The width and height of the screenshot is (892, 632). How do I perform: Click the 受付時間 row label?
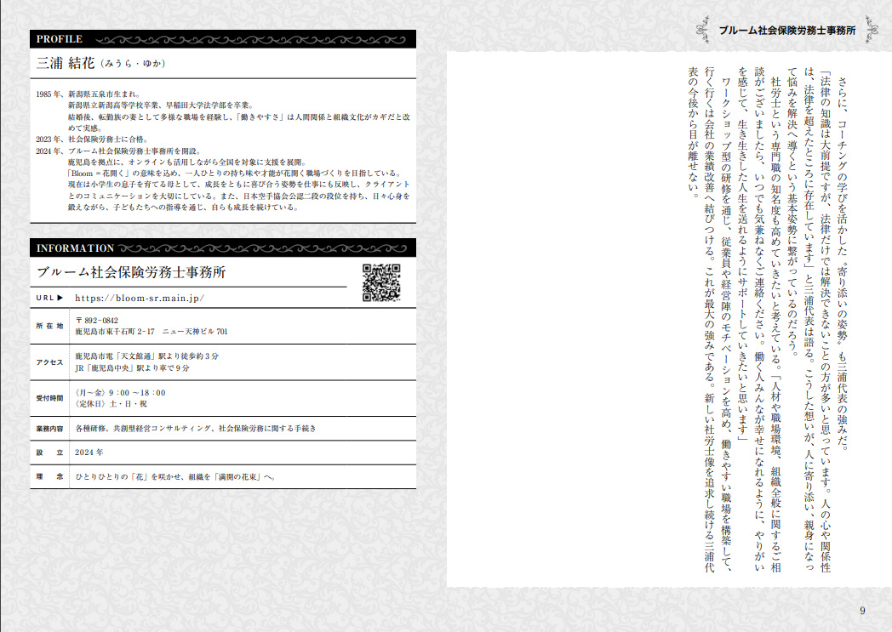tap(50, 398)
